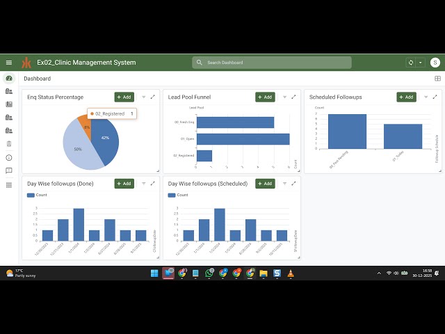Open filter dropdown on Day Wise followups (Scheduled)
The height and width of the screenshot is (334, 445).
pyautogui.click(x=284, y=184)
